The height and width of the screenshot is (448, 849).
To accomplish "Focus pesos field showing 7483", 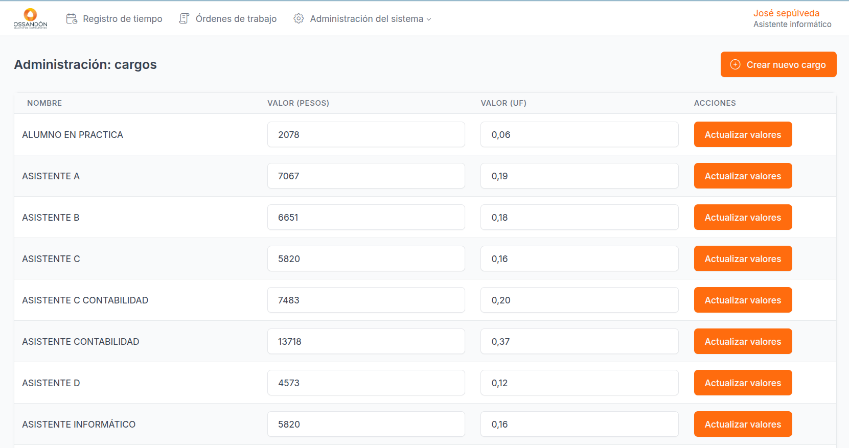I will pyautogui.click(x=366, y=300).
